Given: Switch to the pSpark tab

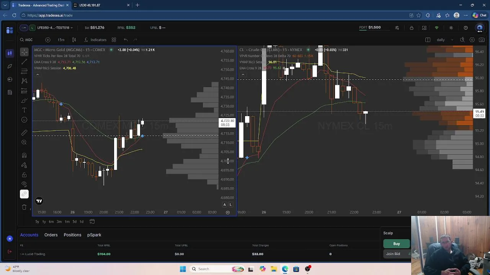Looking at the screenshot, I should click(94, 235).
